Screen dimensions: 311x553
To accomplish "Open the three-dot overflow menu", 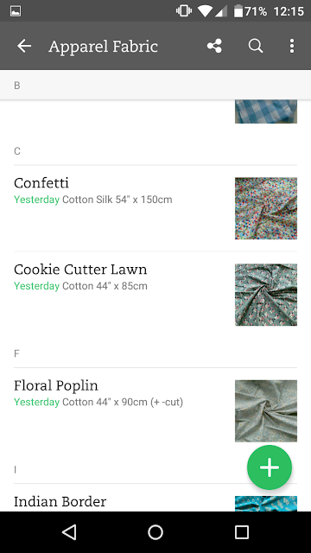I will click(292, 46).
